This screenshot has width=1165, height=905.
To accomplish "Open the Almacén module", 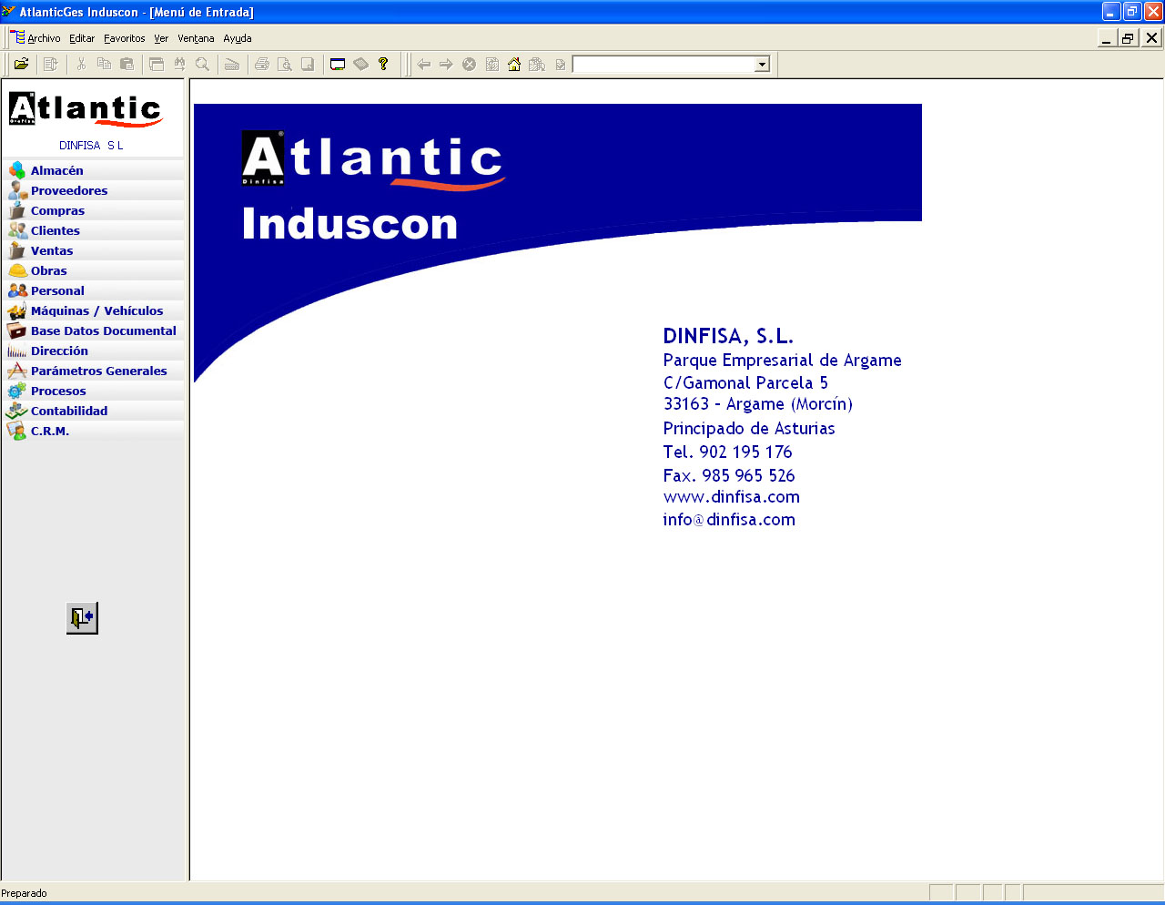I will click(x=93, y=170).
